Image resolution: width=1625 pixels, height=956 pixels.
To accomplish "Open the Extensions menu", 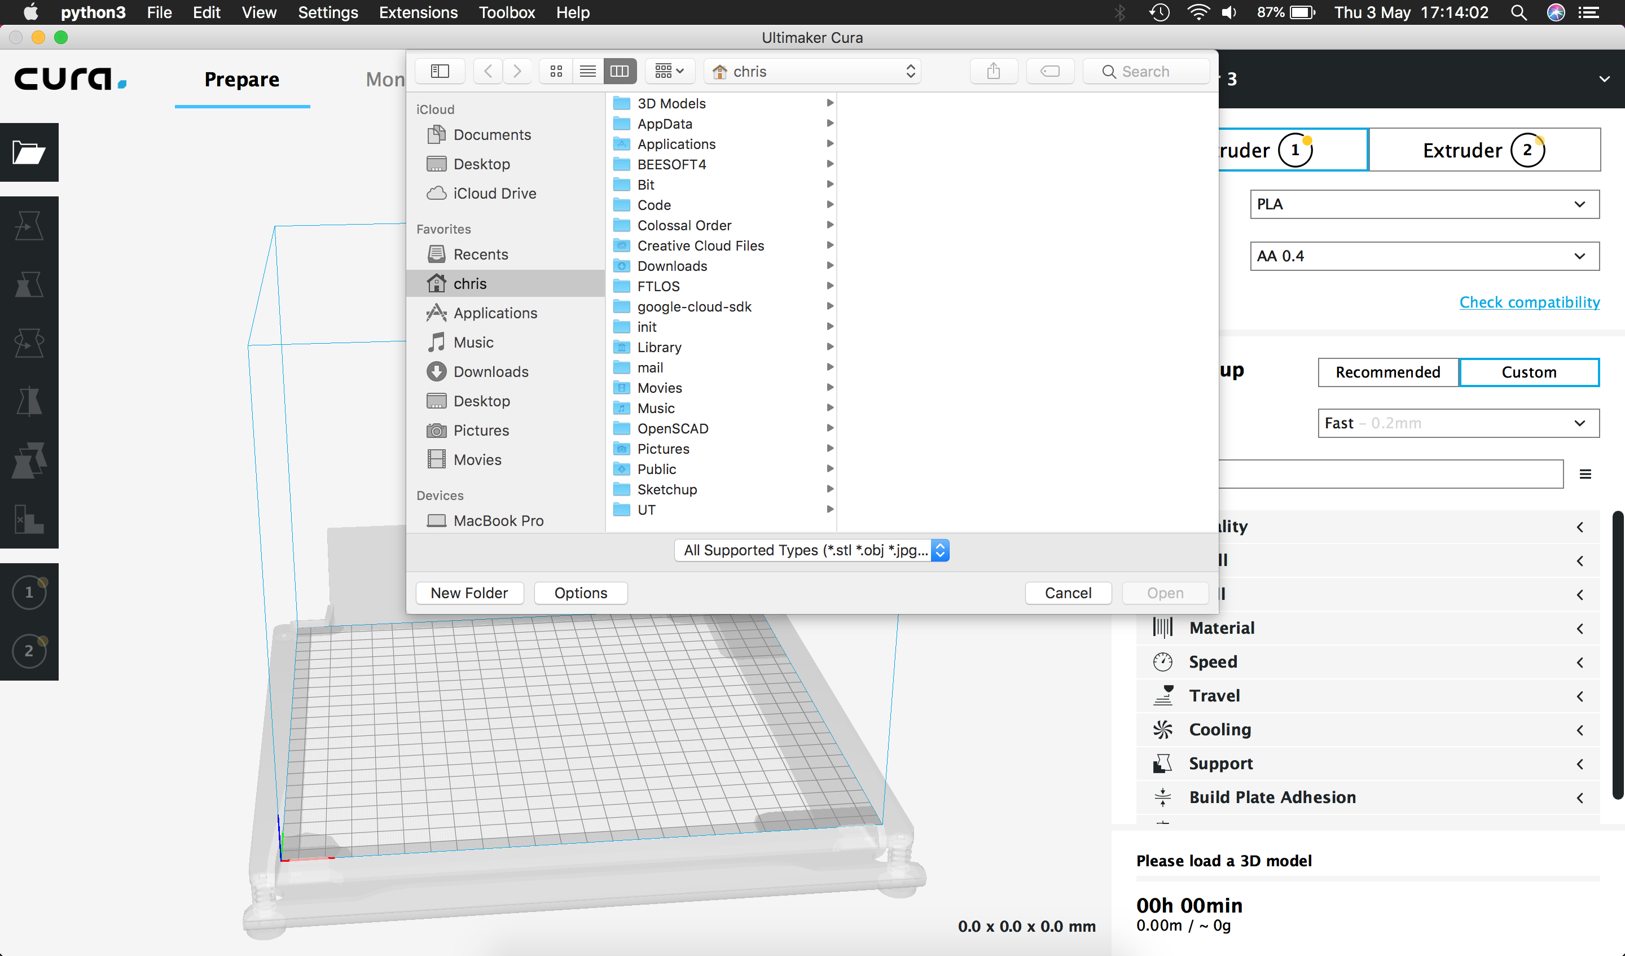I will (x=418, y=12).
